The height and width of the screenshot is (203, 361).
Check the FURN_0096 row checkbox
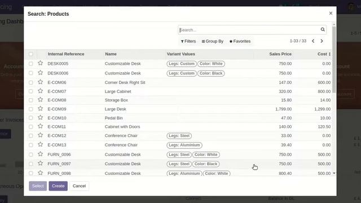point(31,155)
